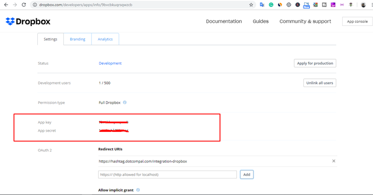Click the Development status link

coord(110,63)
